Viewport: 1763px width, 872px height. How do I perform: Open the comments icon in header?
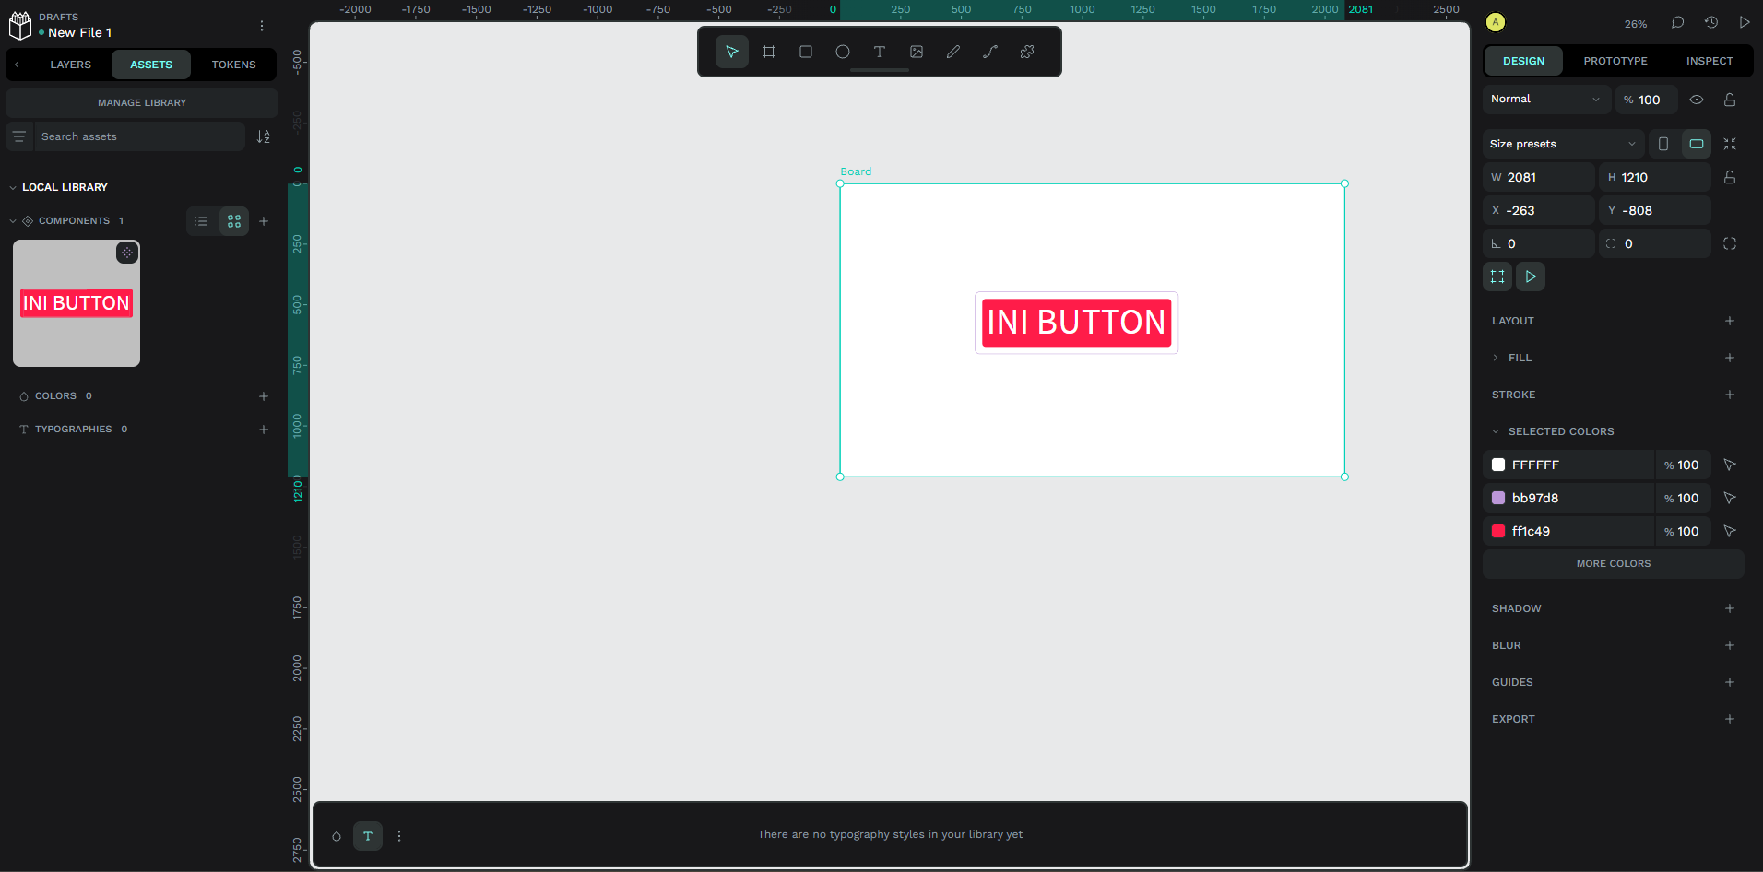(x=1677, y=23)
